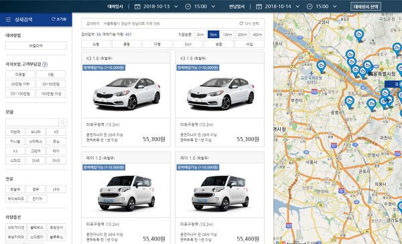Set search radius to 3km
Screen dimensions: 402x244
(x=200, y=35)
